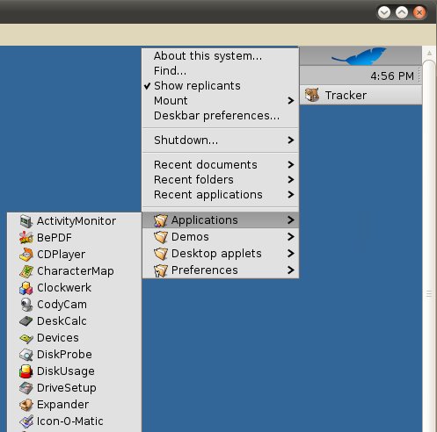Expand the Shutdown submenu arrow

coord(290,140)
